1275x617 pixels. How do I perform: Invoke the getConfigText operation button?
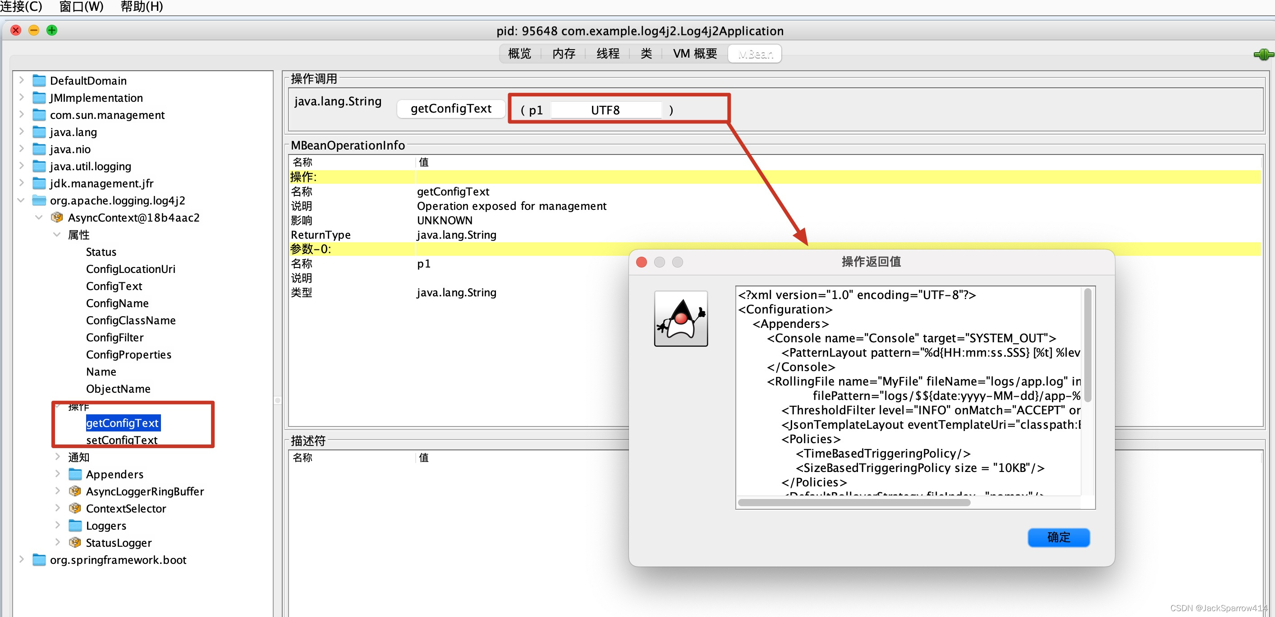(450, 109)
